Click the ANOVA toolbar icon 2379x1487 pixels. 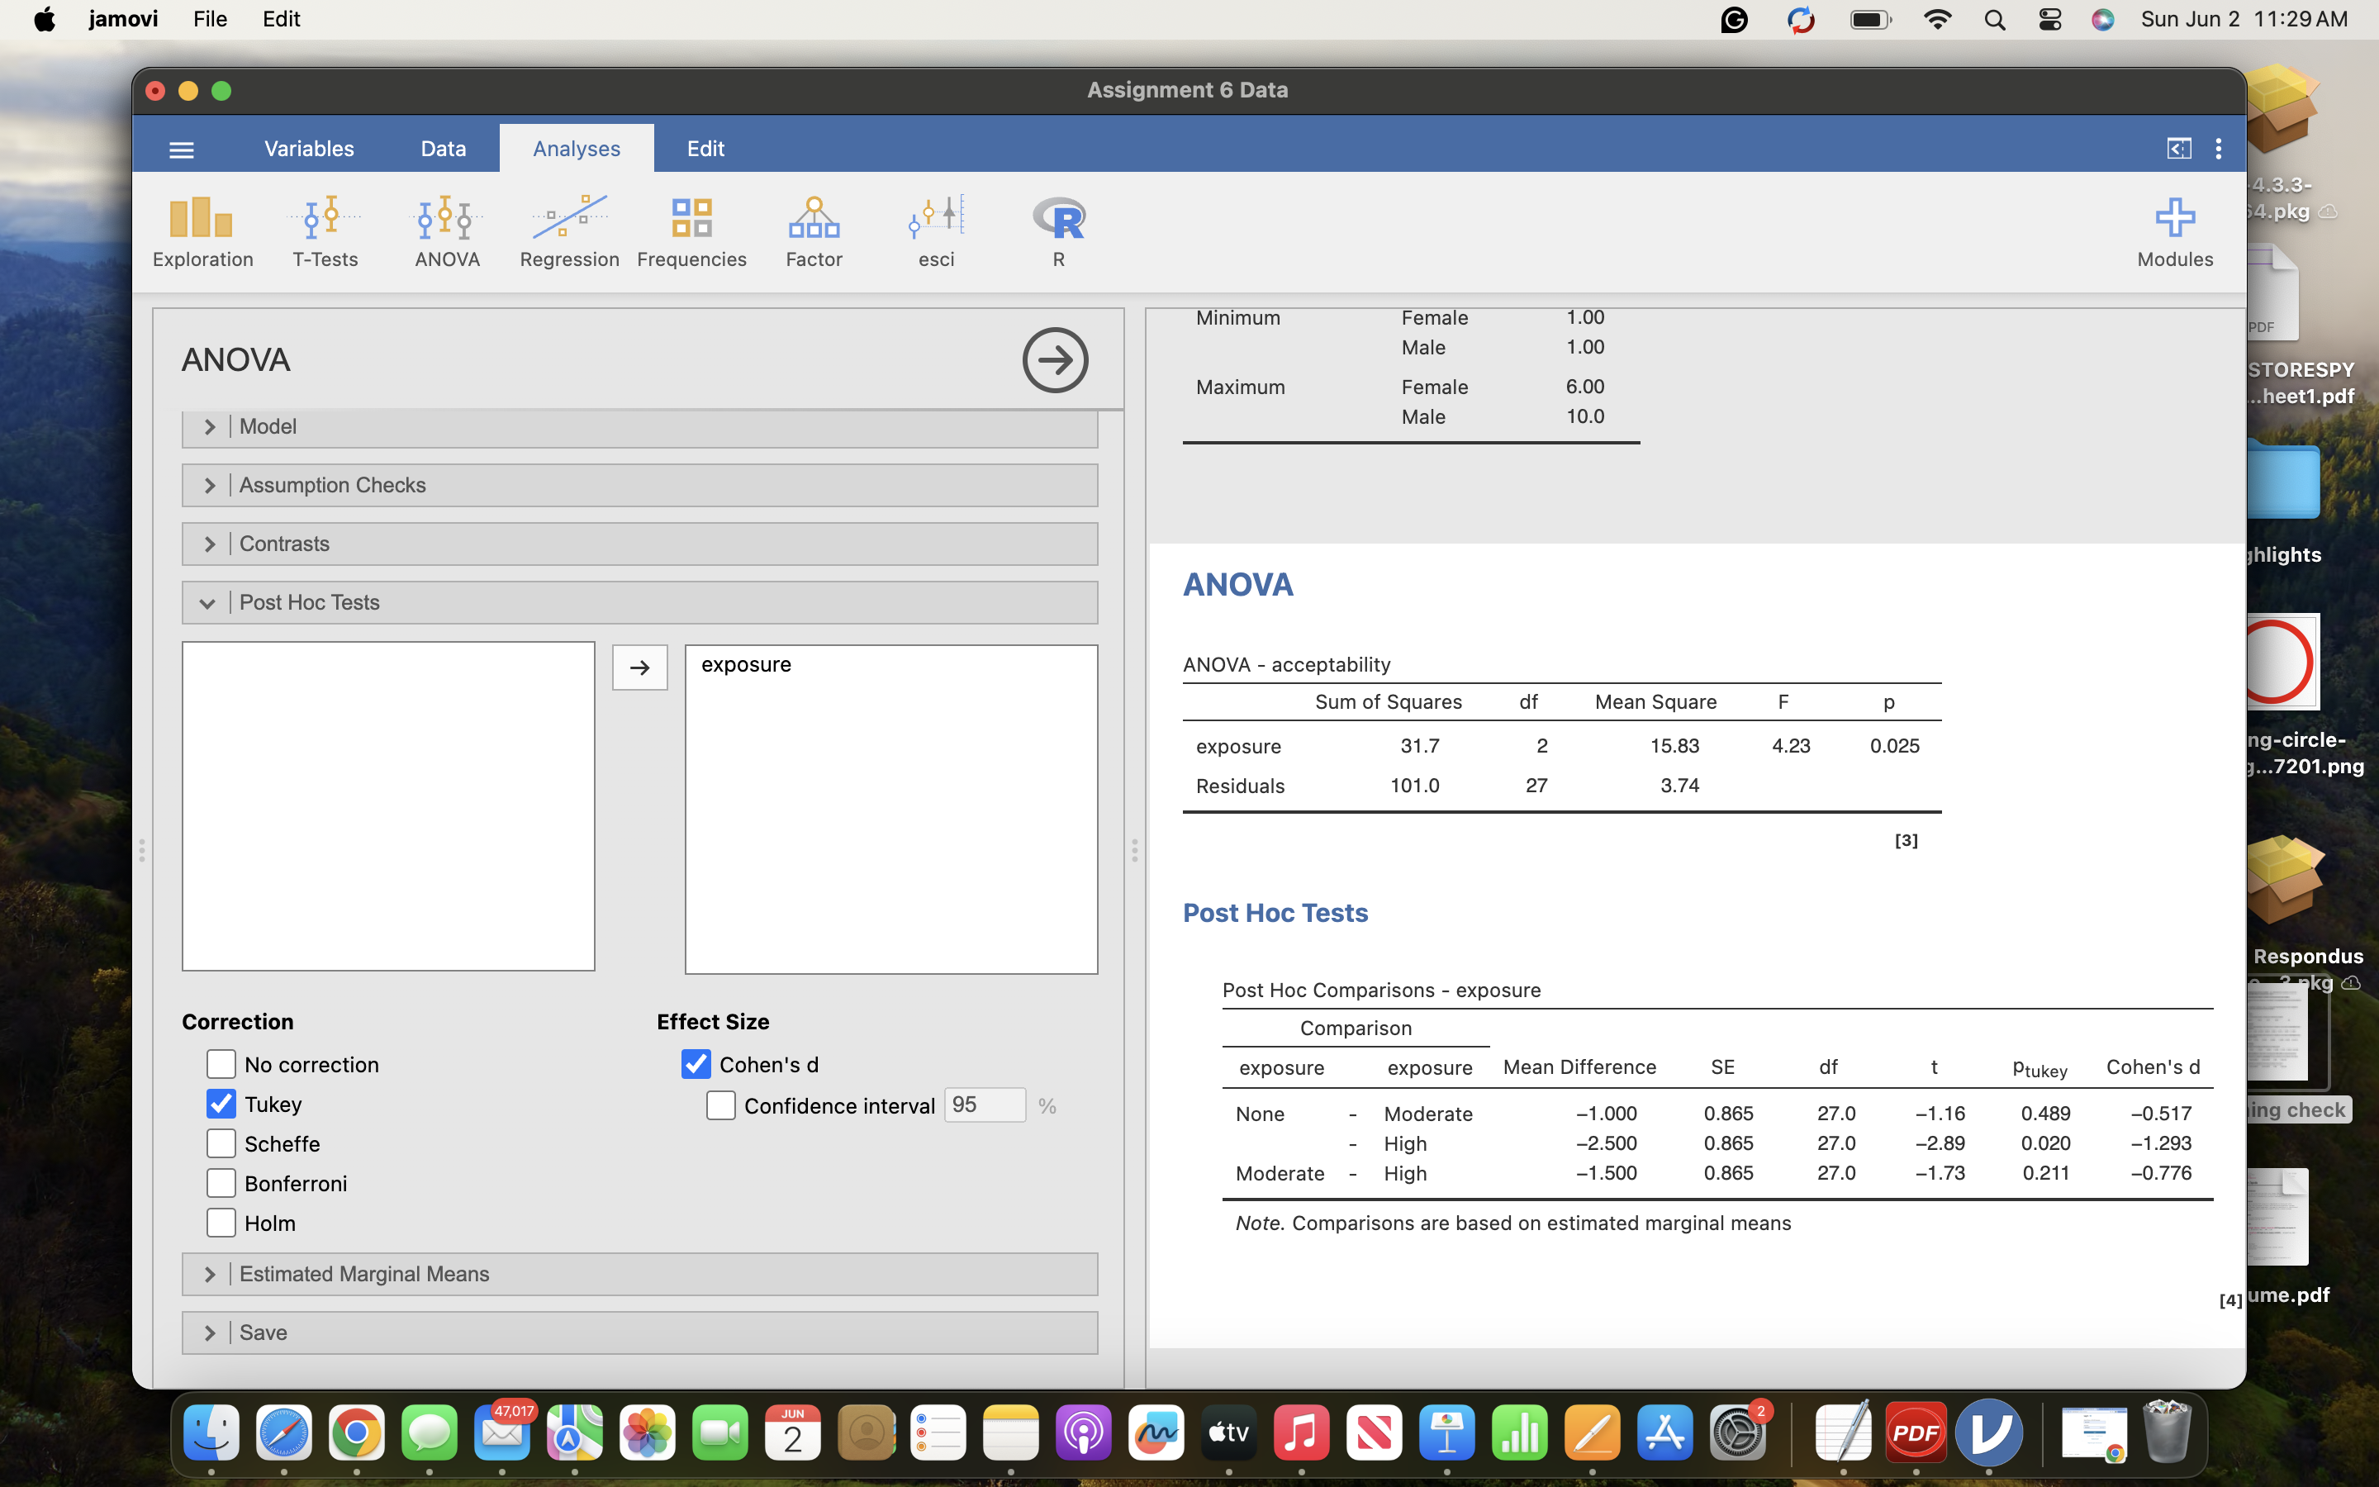click(x=447, y=231)
